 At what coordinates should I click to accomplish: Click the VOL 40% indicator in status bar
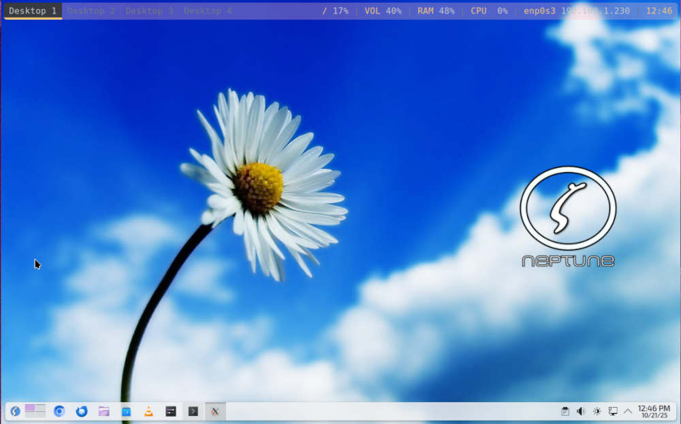383,11
